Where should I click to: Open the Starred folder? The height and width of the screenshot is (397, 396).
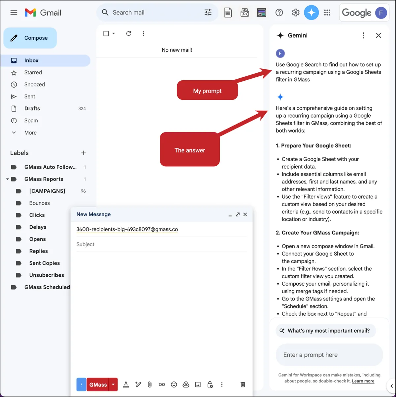[33, 72]
